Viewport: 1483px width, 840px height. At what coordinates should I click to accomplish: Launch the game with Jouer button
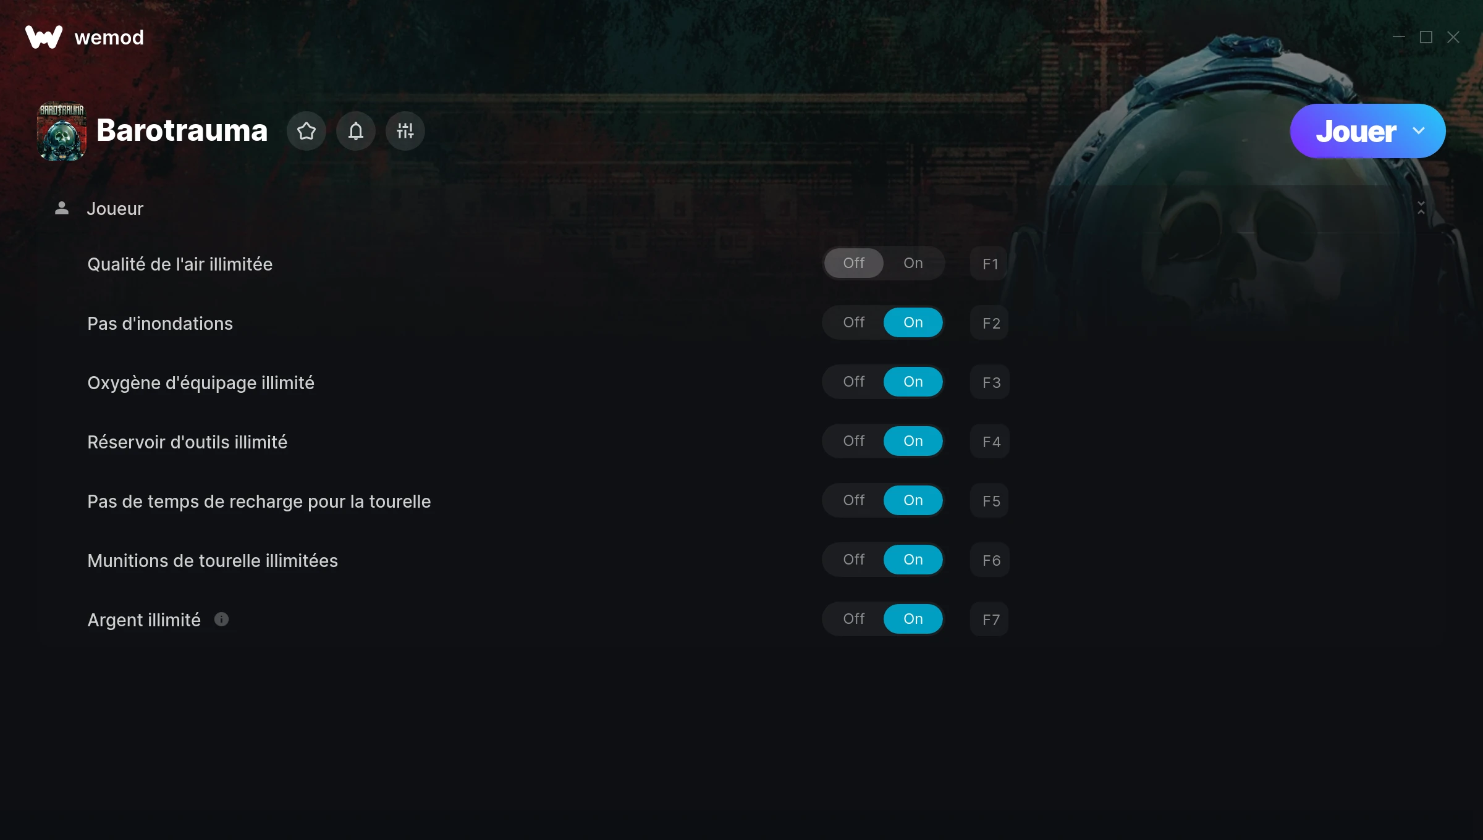pos(1356,131)
